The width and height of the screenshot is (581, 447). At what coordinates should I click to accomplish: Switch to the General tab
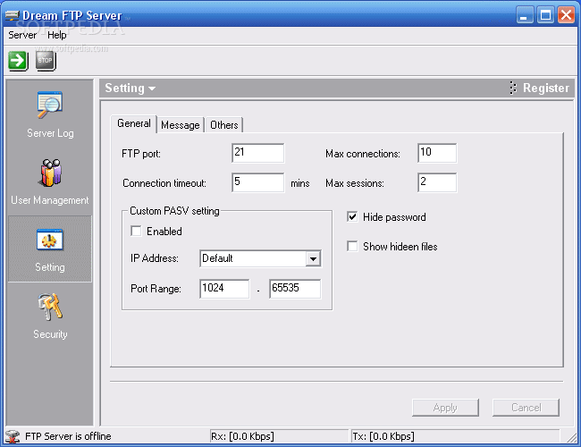click(x=134, y=123)
